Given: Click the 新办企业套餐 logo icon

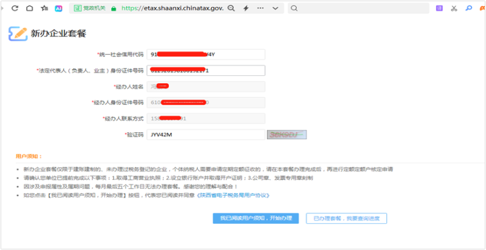Looking at the screenshot, I should pyautogui.click(x=17, y=33).
